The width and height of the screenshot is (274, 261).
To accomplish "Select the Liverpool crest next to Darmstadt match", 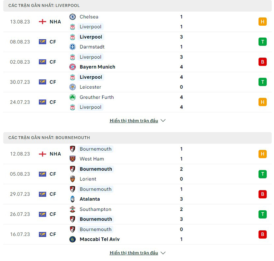I will [x=72, y=37].
